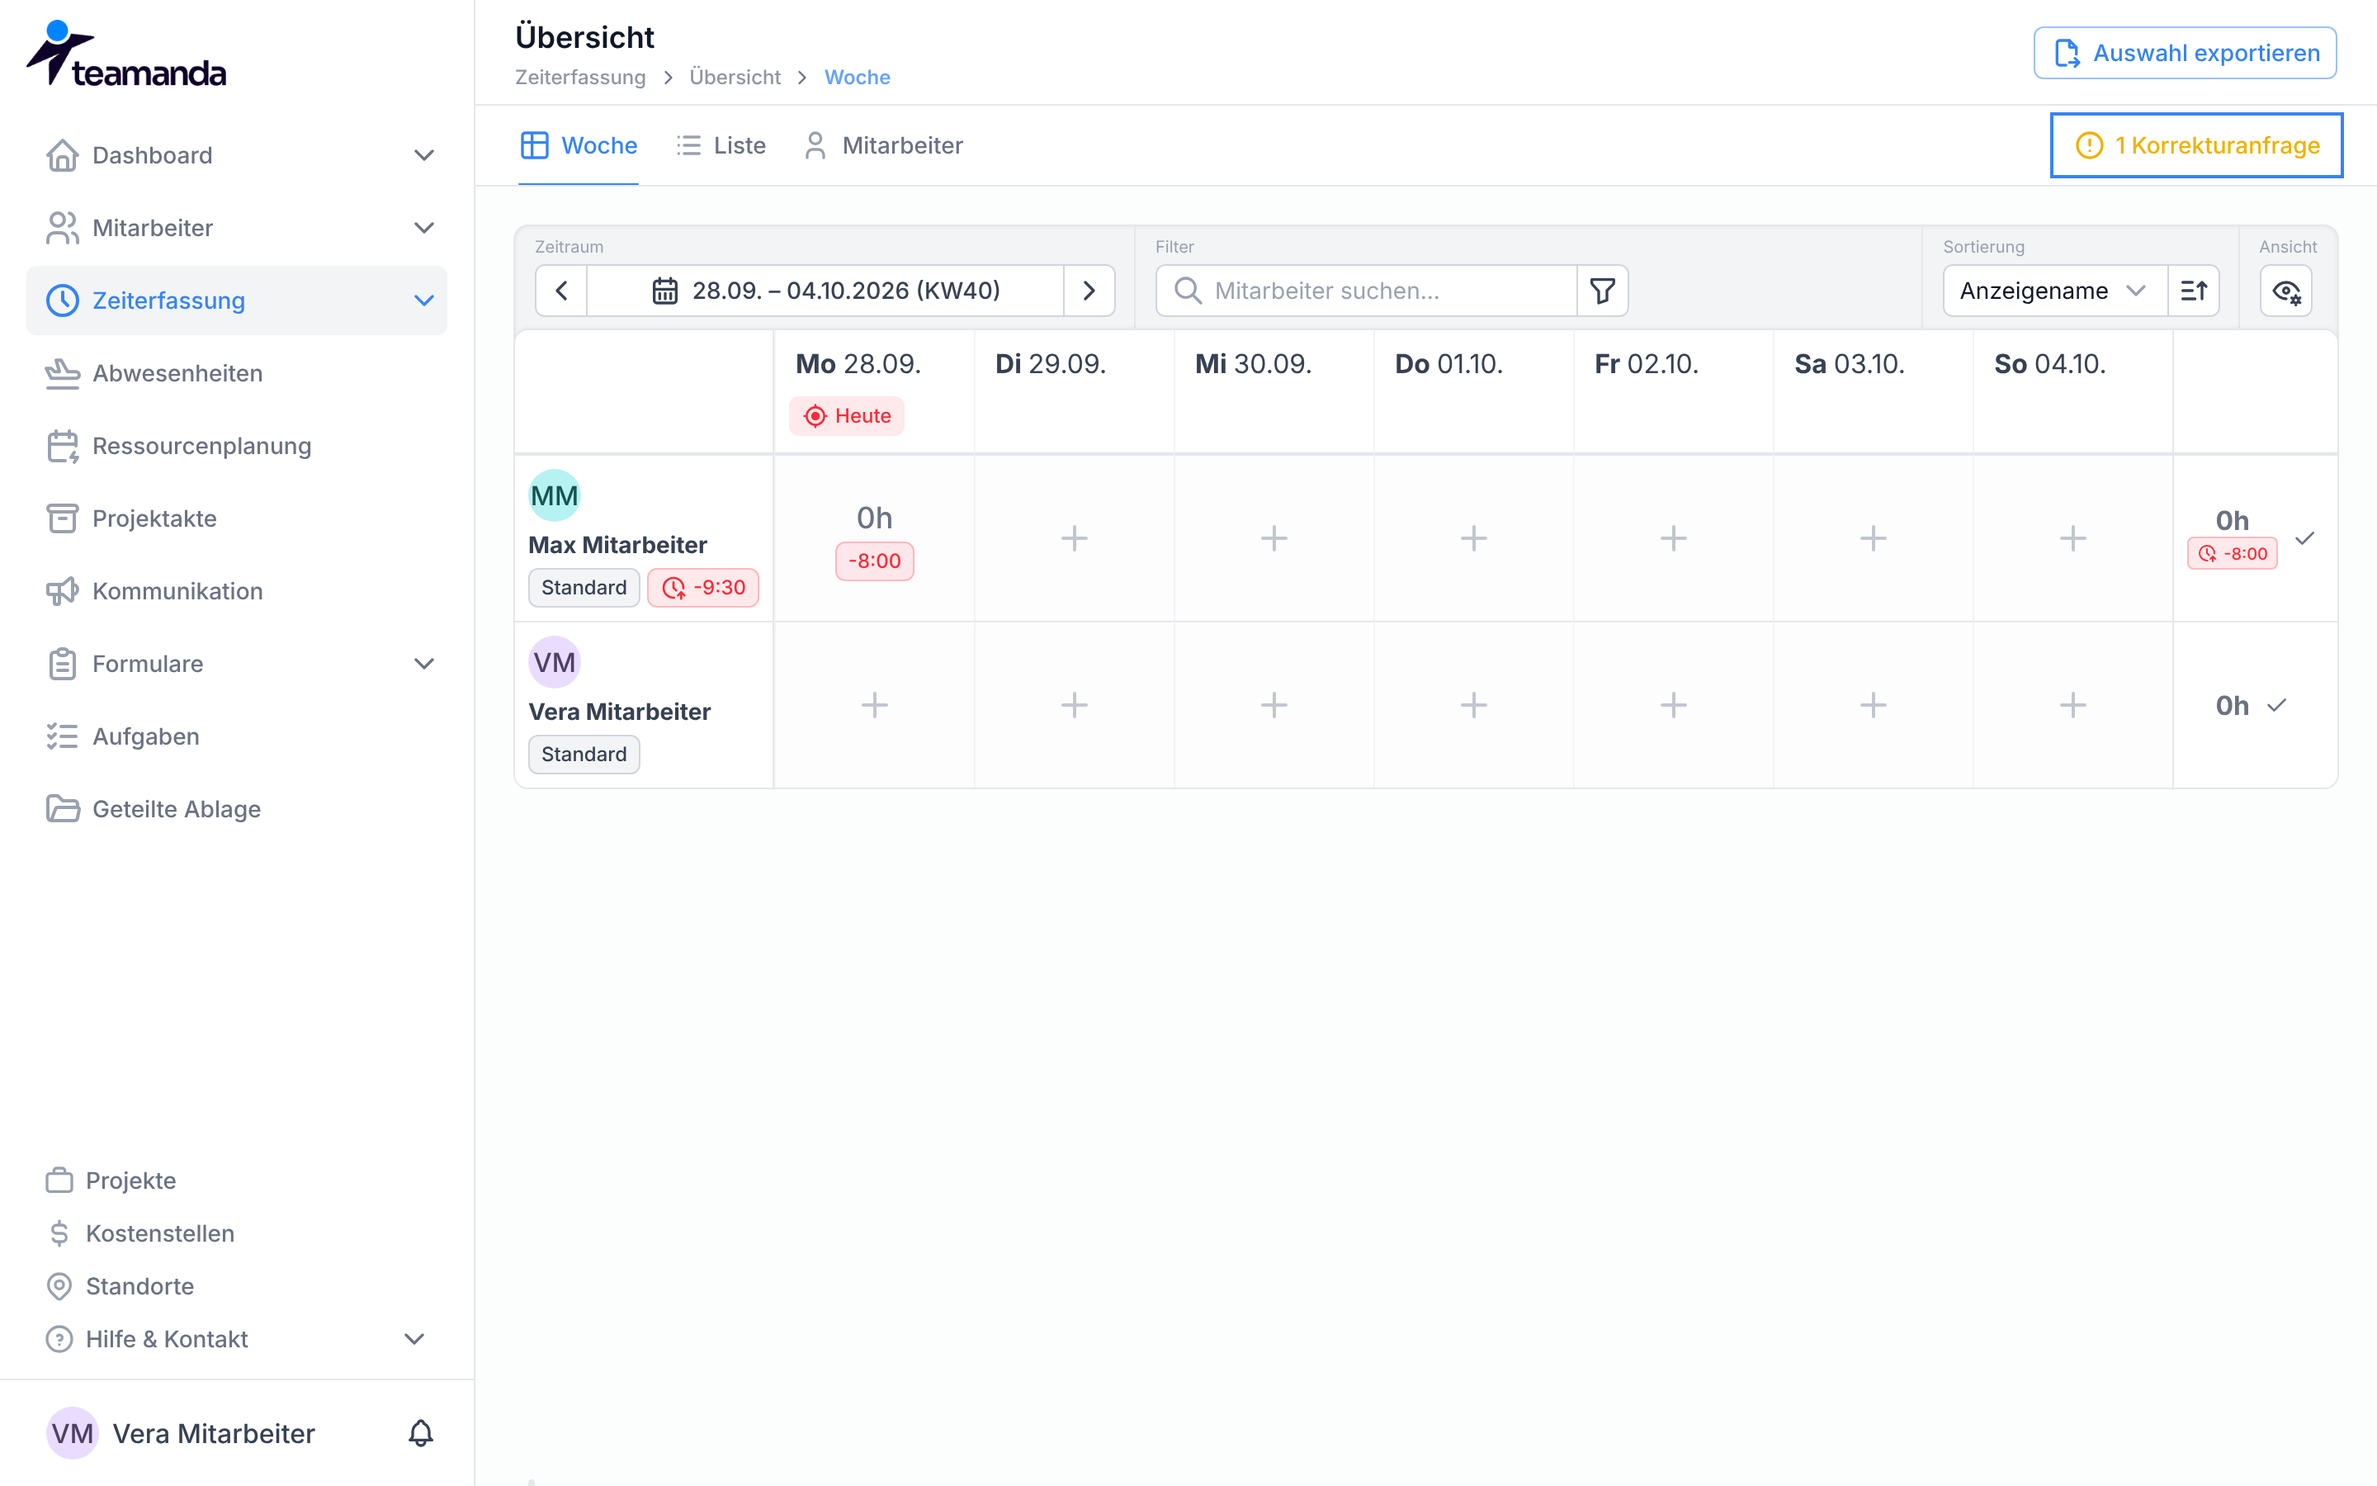Open the Ansicht eye settings icon

(2287, 291)
